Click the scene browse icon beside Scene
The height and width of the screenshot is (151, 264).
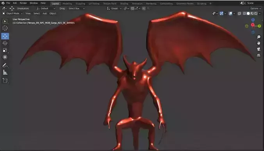click(243, 3)
